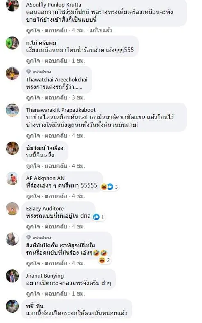Like ASoulfly Punlop Krutta's comment via ถูกใจ
This screenshot has height=323, width=202.
coord(33,30)
